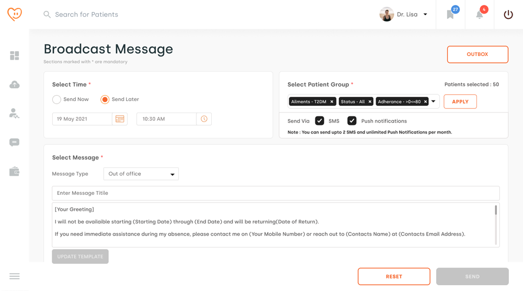Click the power logout icon
This screenshot has width=523, height=291.
(x=508, y=15)
